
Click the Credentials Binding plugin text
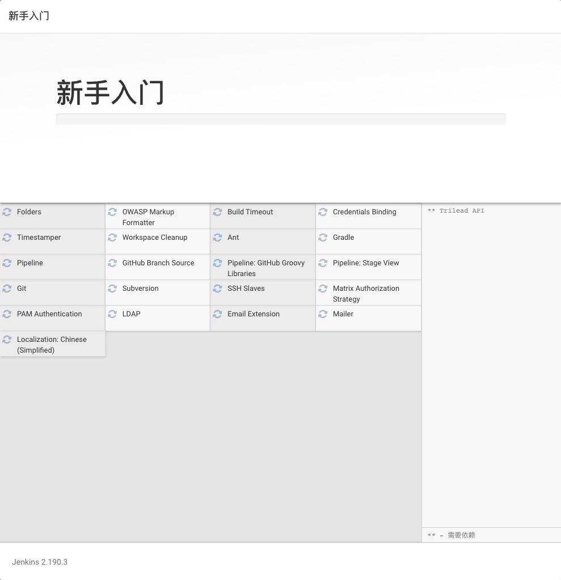pyautogui.click(x=365, y=212)
